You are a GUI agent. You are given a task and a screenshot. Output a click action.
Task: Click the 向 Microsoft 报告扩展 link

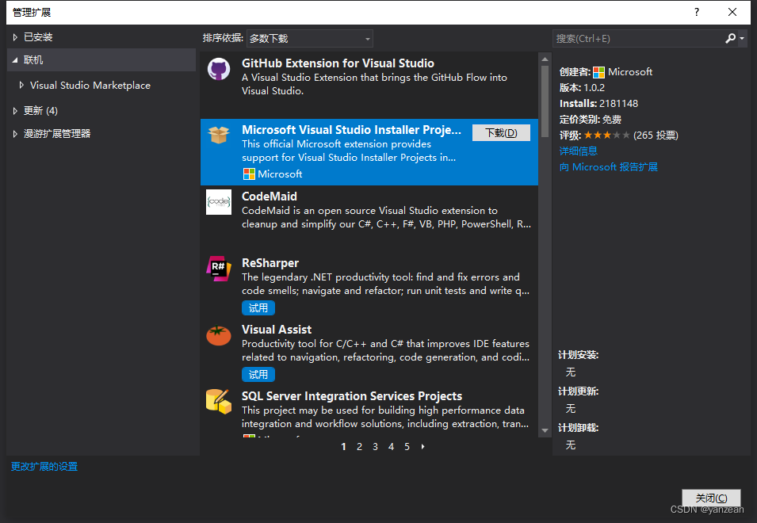tap(608, 167)
